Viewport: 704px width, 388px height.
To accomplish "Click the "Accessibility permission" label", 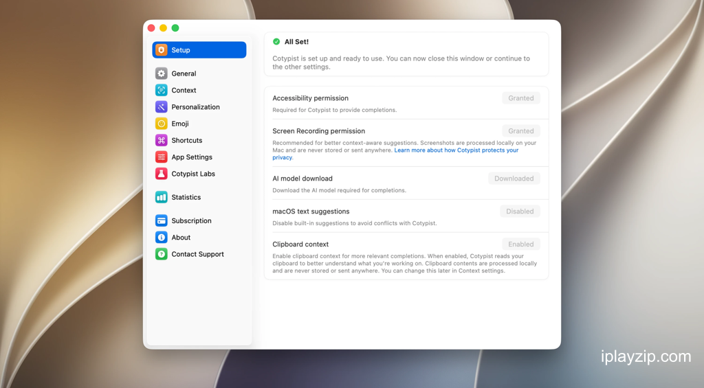I will 310,98.
